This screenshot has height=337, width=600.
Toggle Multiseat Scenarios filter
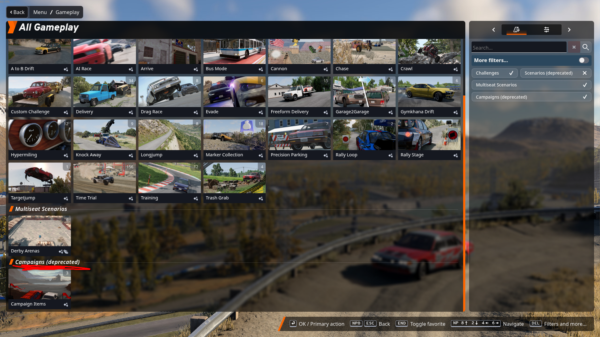[x=531, y=85]
